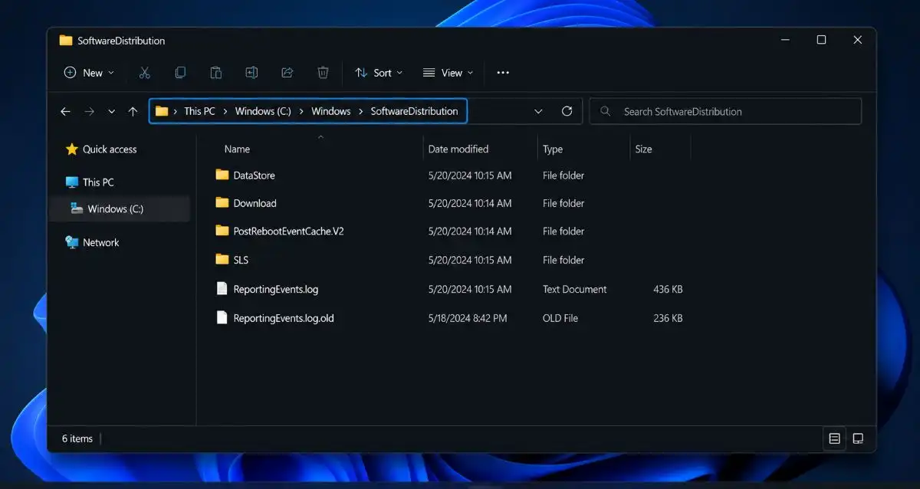Click the 5/18/2024 8:42 PM date

[x=468, y=318]
